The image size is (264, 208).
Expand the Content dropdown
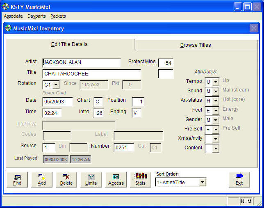coord(216,149)
